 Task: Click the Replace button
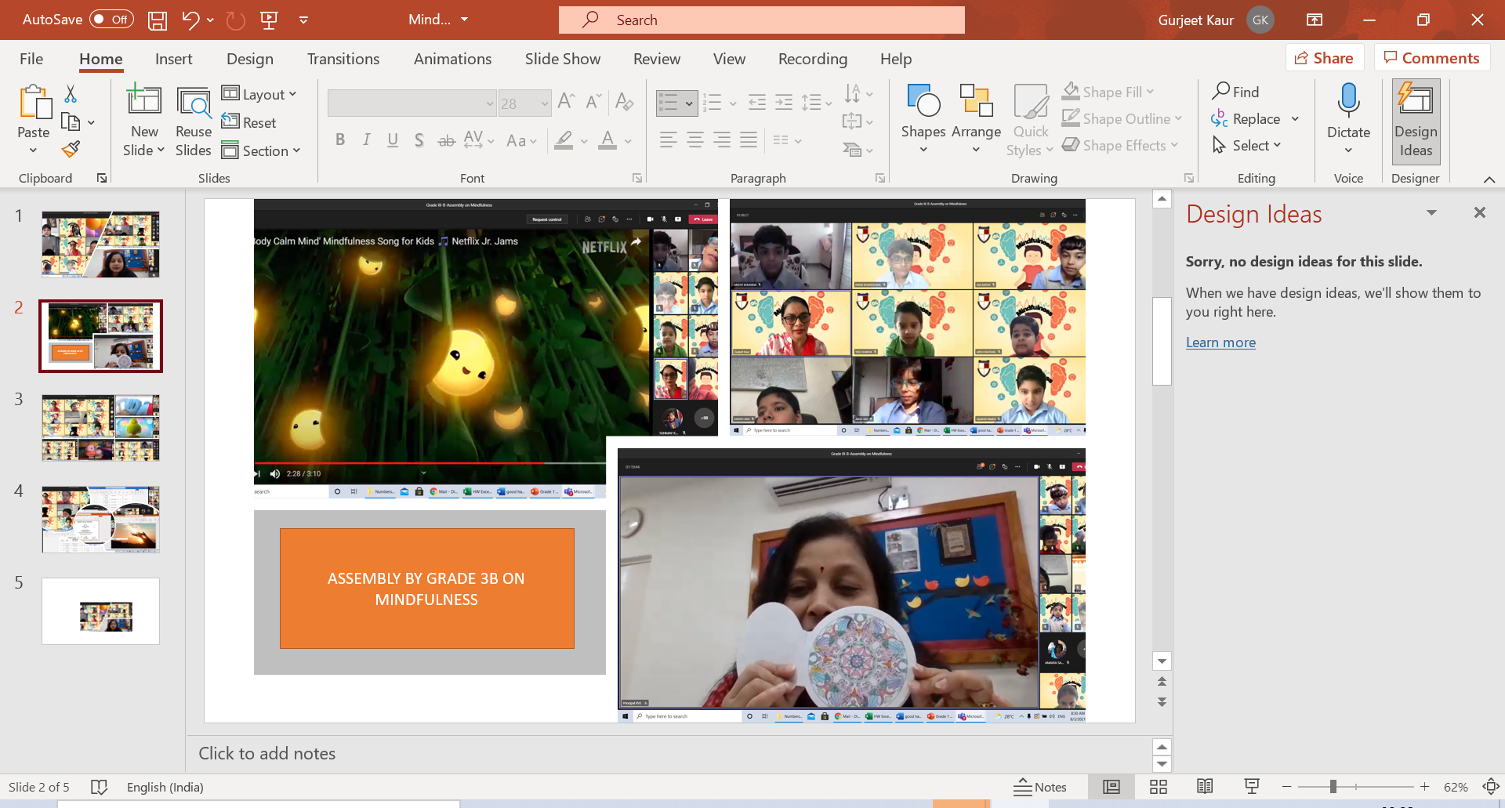tap(1245, 118)
